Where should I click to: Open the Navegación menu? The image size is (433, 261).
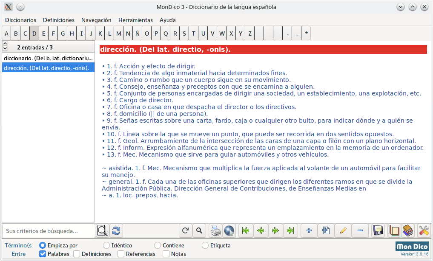pyautogui.click(x=96, y=20)
